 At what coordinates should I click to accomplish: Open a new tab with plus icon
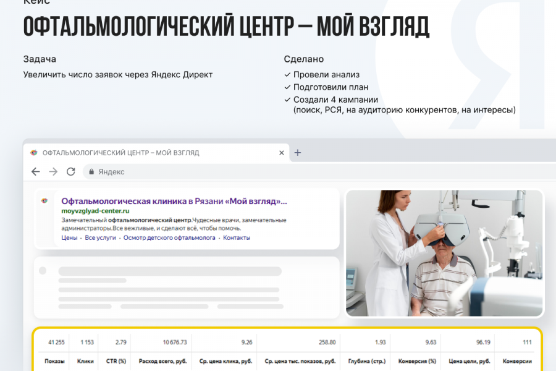(298, 153)
